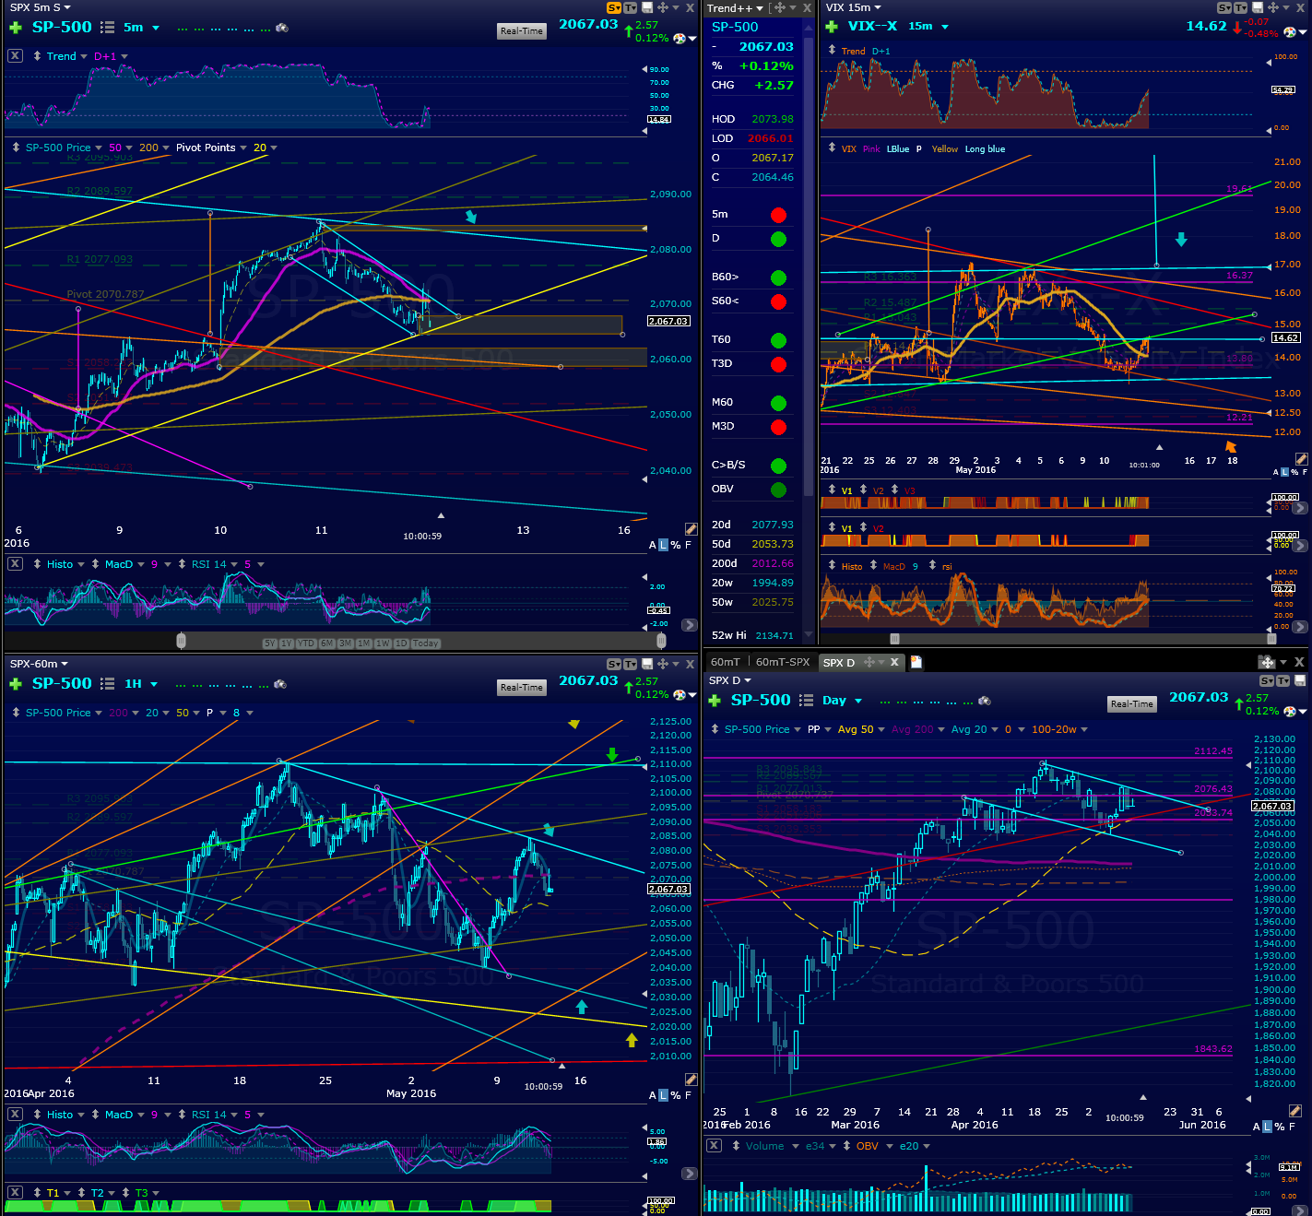Select the 5Y range button
Image resolution: width=1312 pixels, height=1216 pixels.
[269, 643]
